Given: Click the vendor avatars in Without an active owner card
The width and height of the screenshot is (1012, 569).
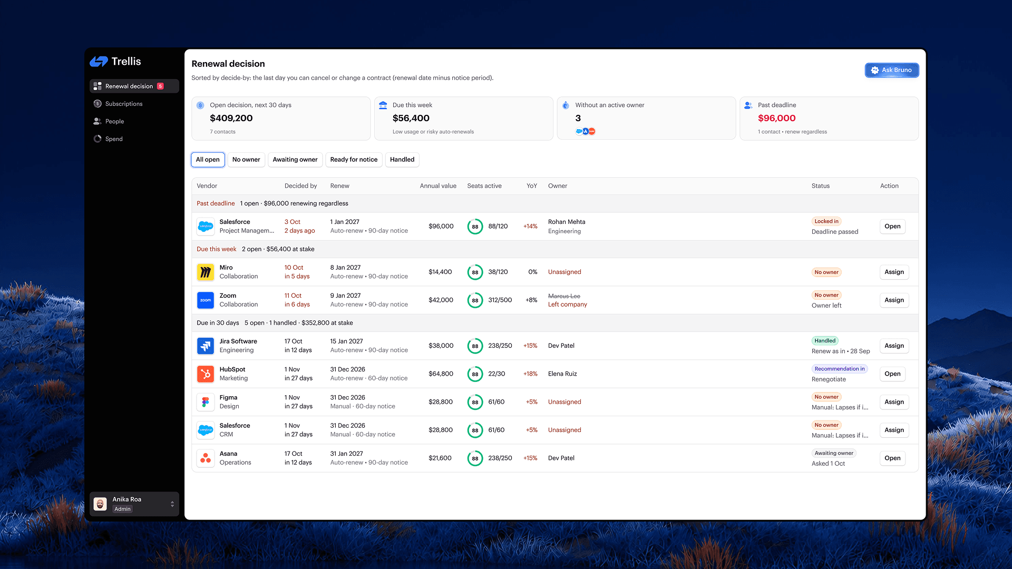Looking at the screenshot, I should pyautogui.click(x=586, y=131).
